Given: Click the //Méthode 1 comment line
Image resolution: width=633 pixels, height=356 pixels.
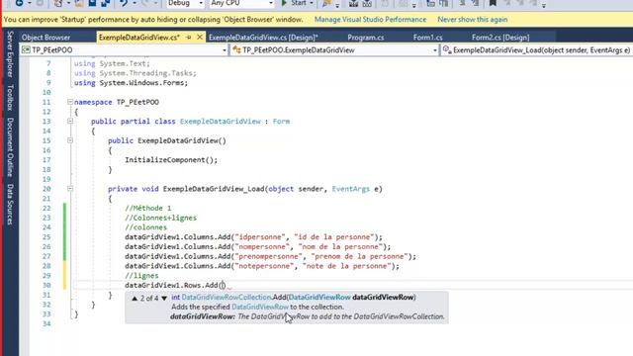Looking at the screenshot, I should coord(148,208).
